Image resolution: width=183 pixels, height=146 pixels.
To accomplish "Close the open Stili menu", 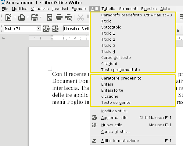I will [95, 9].
